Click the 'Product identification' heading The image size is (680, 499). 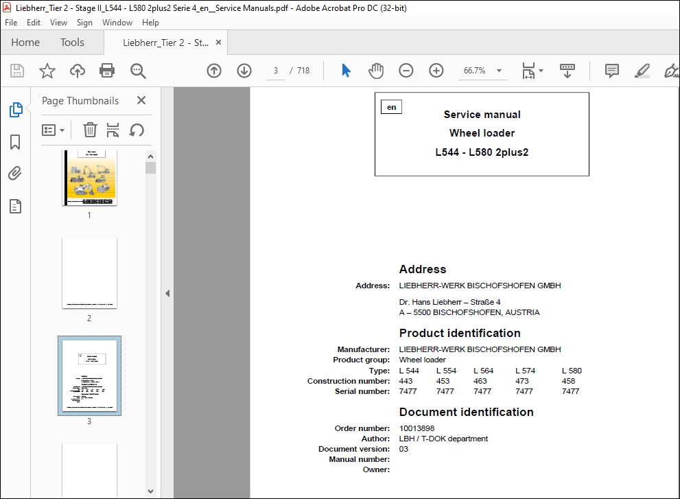tap(460, 333)
